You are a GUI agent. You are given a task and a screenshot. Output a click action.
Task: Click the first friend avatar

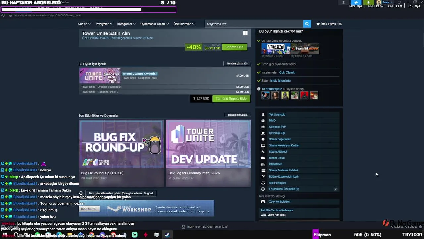[265, 95]
